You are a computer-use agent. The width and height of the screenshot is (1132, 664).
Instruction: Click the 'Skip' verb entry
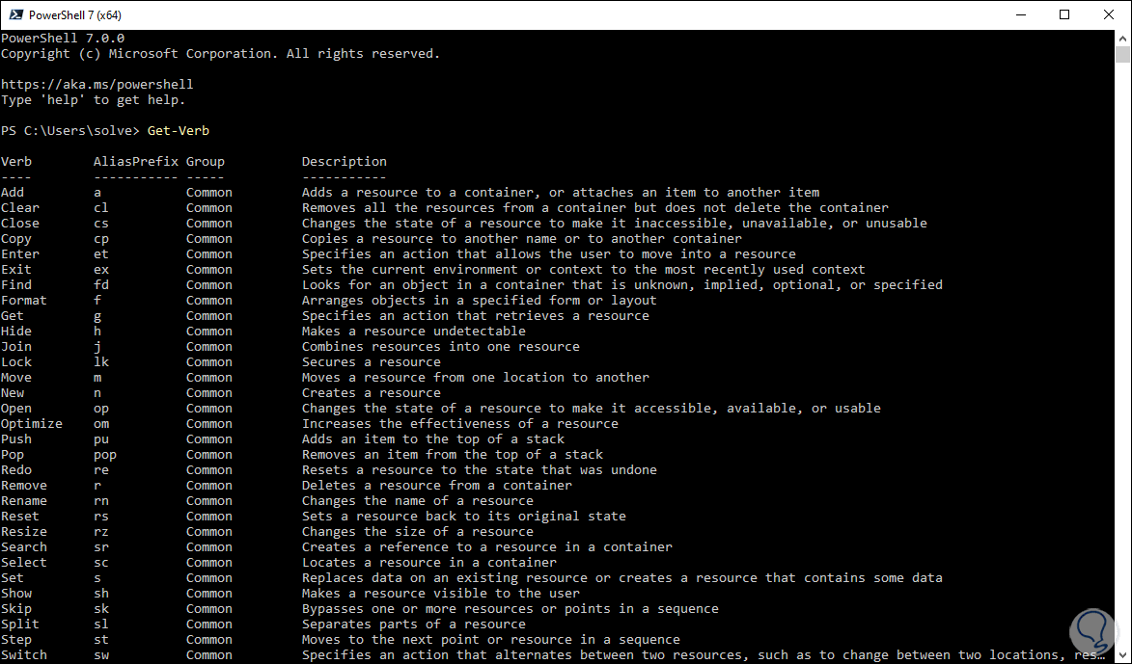(x=15, y=609)
